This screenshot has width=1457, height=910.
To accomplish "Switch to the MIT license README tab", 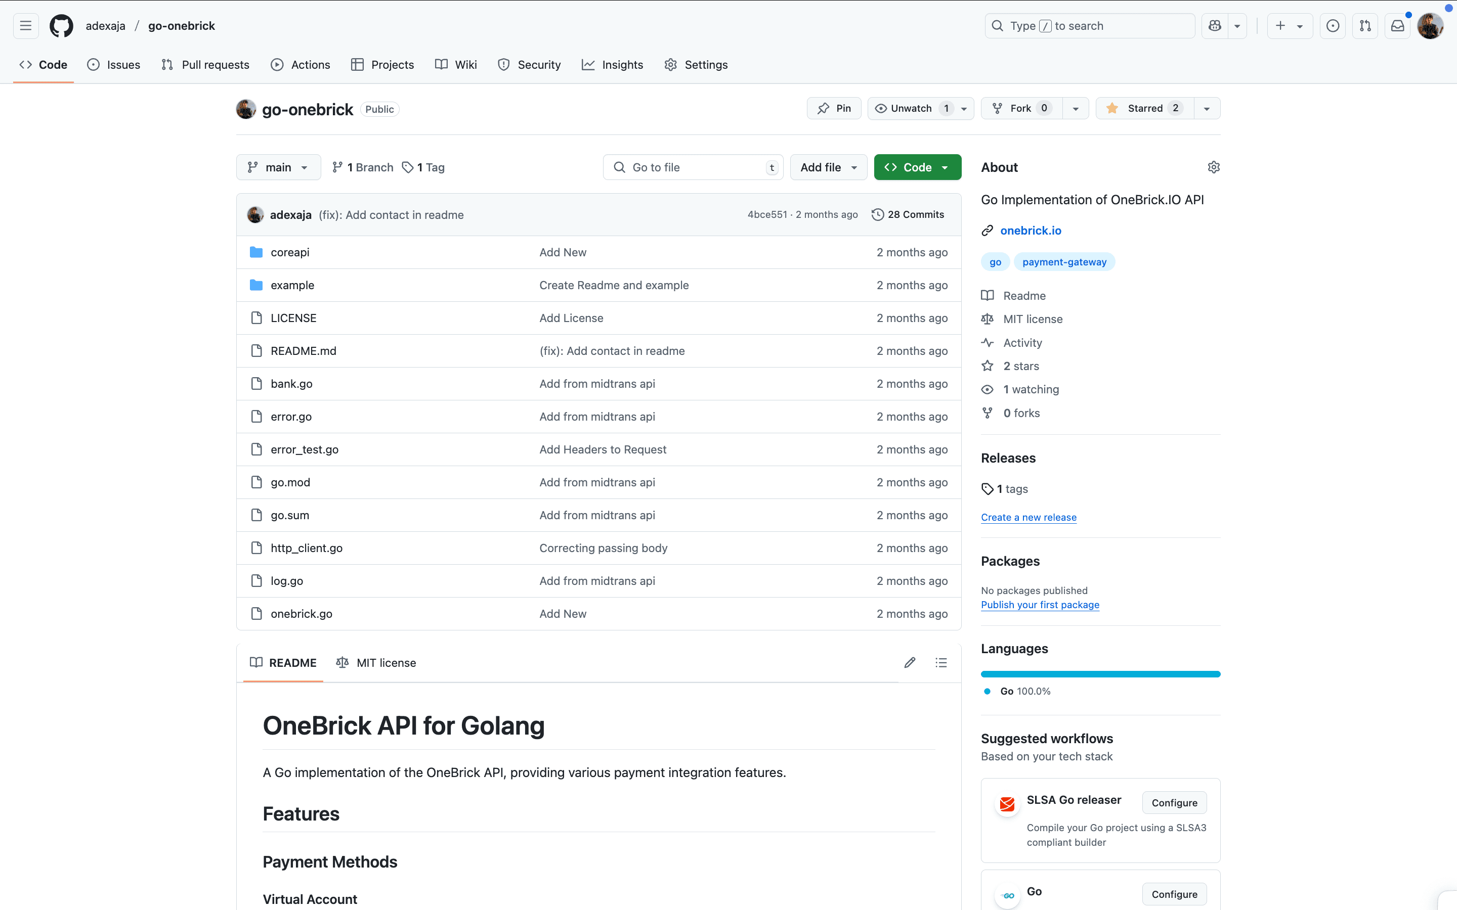I will click(376, 663).
